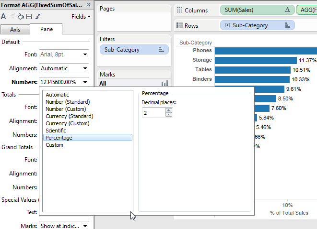The width and height of the screenshot is (317, 229).
Task: Click the Decimal places input field
Action: tap(153, 113)
